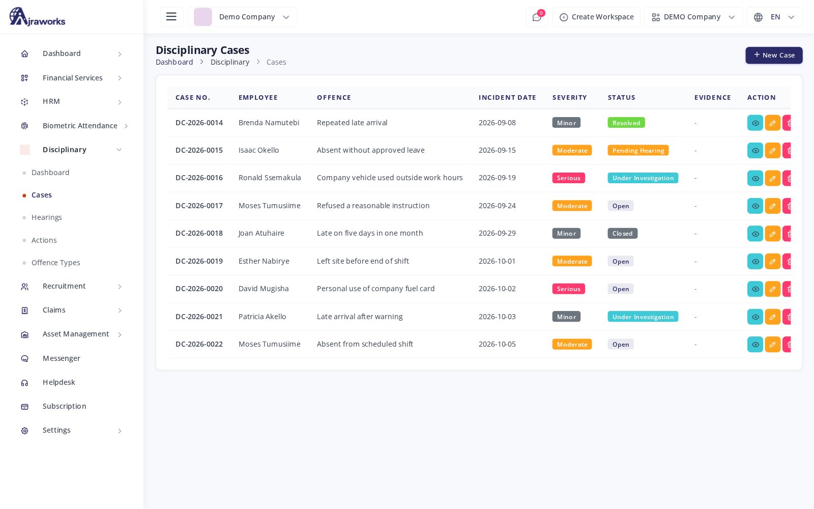Viewport: 814px width, 509px height.
Task: Expand Financial Services sidebar menu
Action: pos(72,78)
